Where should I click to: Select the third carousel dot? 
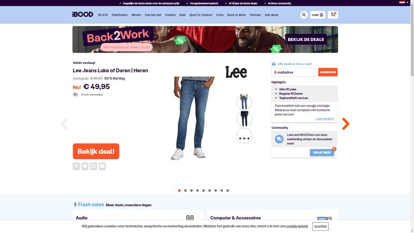191,190
